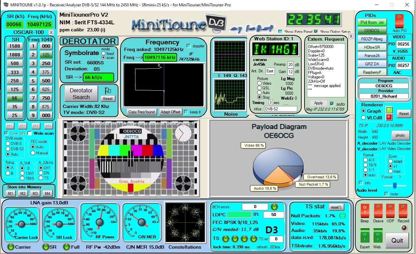416x254 pixels.
Task: Select Video picture option
Action: tap(260, 83)
